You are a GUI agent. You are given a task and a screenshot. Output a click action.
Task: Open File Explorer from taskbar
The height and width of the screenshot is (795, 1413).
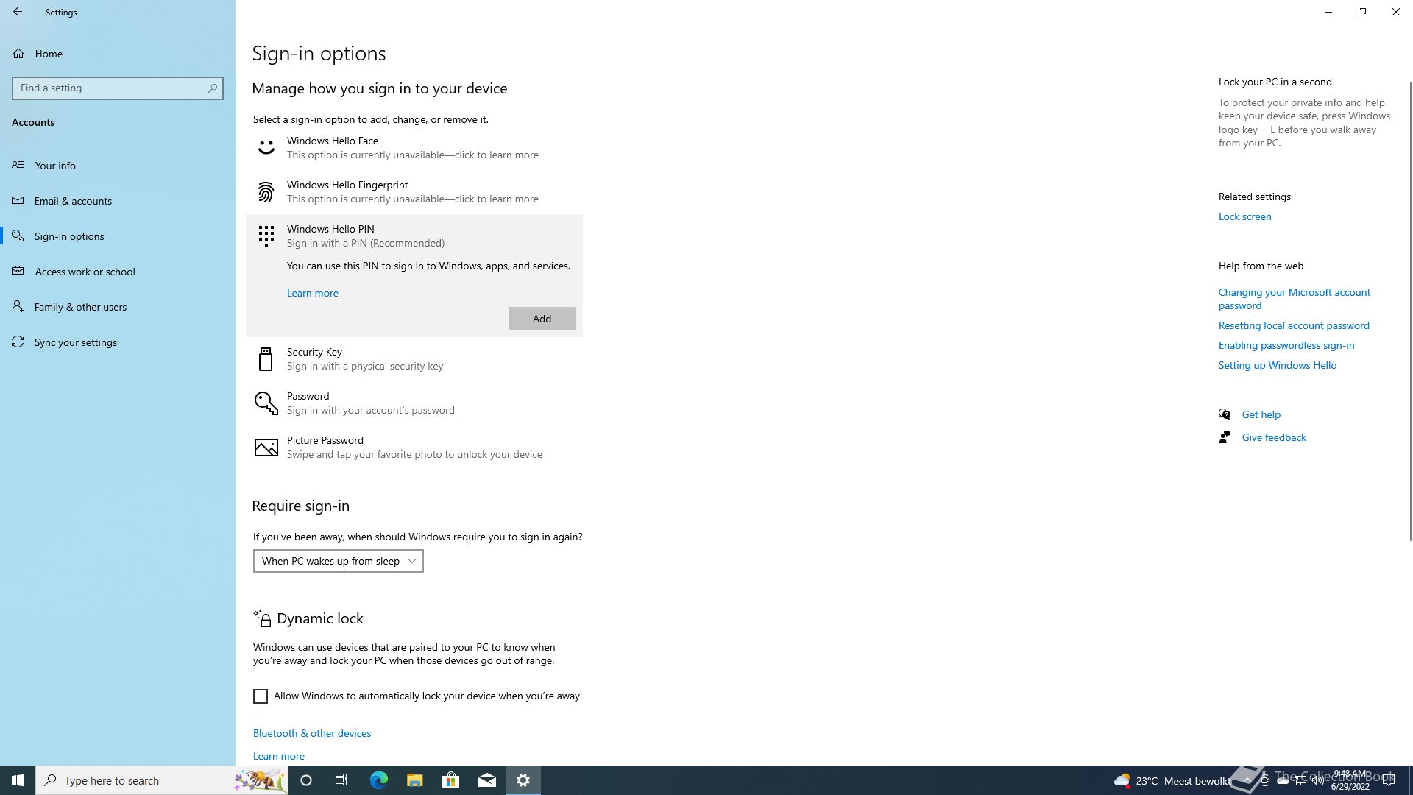tap(414, 780)
